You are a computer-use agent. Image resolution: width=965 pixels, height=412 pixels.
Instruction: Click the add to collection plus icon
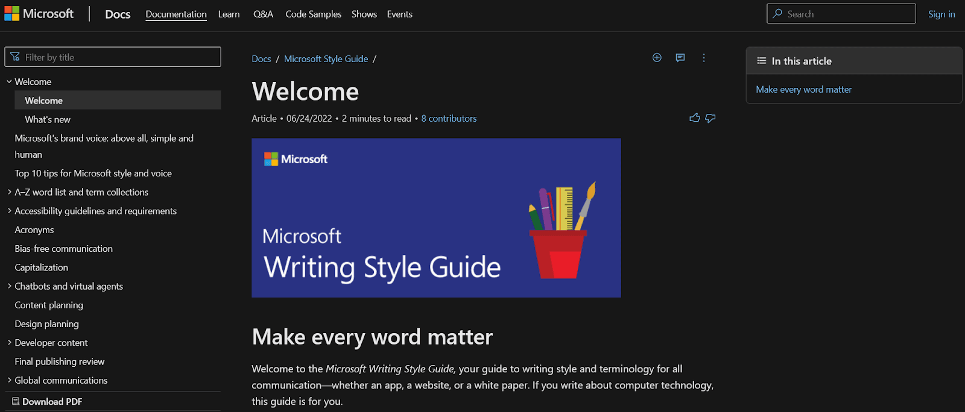point(657,58)
